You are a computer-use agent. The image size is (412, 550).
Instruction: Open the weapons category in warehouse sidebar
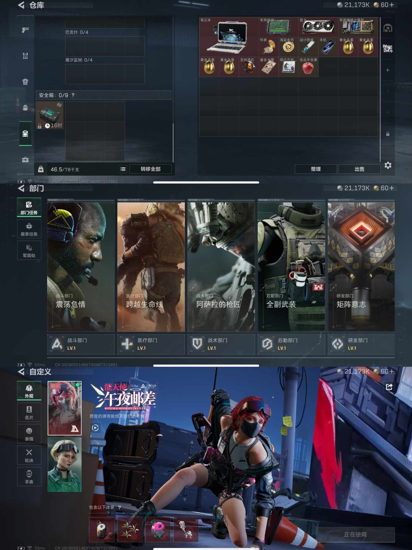click(25, 30)
